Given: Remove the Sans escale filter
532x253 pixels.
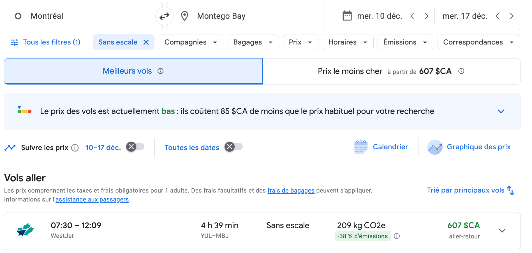Looking at the screenshot, I should (146, 42).
